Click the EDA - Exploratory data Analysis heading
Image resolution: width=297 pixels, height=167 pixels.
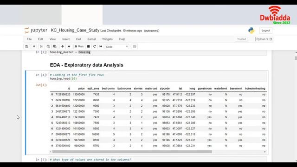pos(87,65)
